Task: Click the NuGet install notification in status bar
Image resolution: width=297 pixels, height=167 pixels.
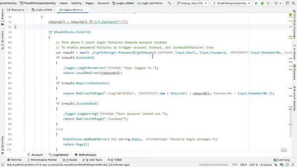Action: [68, 165]
